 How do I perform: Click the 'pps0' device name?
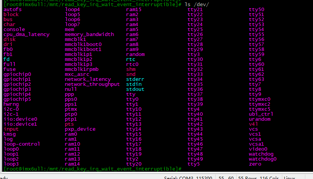click(71, 99)
